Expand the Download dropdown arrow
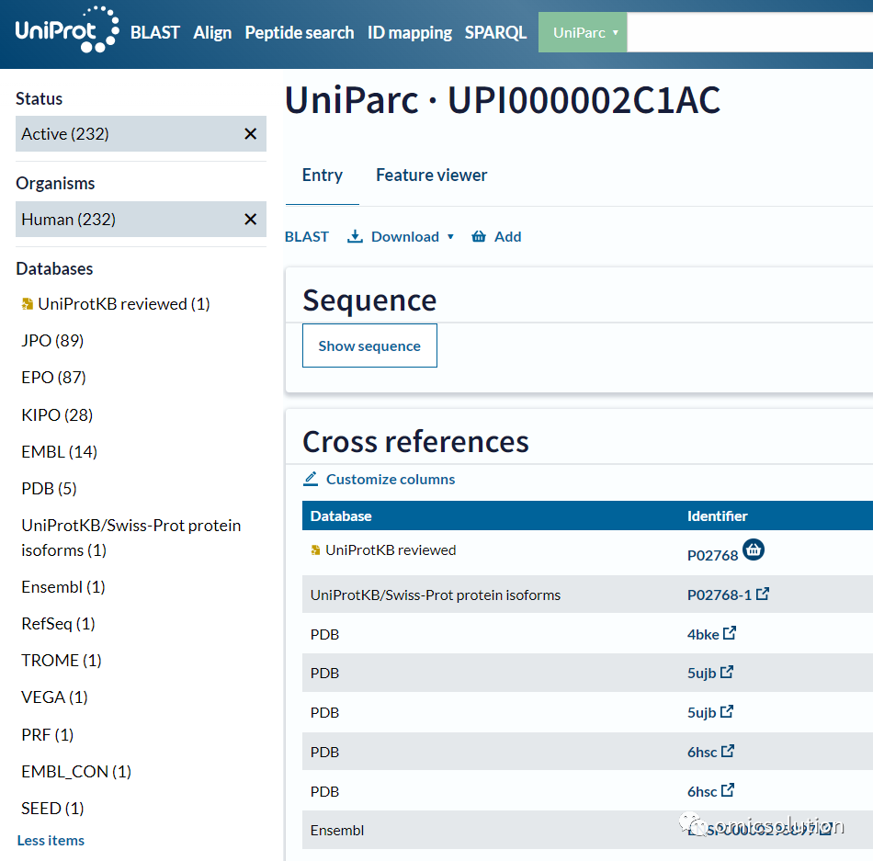The height and width of the screenshot is (861, 873). [450, 236]
